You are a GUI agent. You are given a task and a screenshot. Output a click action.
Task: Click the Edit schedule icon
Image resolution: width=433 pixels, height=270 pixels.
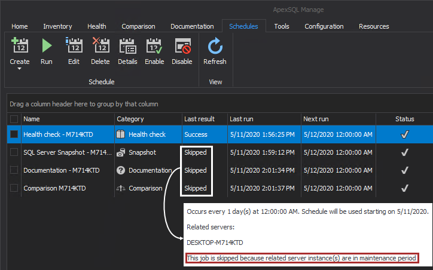coord(74,45)
